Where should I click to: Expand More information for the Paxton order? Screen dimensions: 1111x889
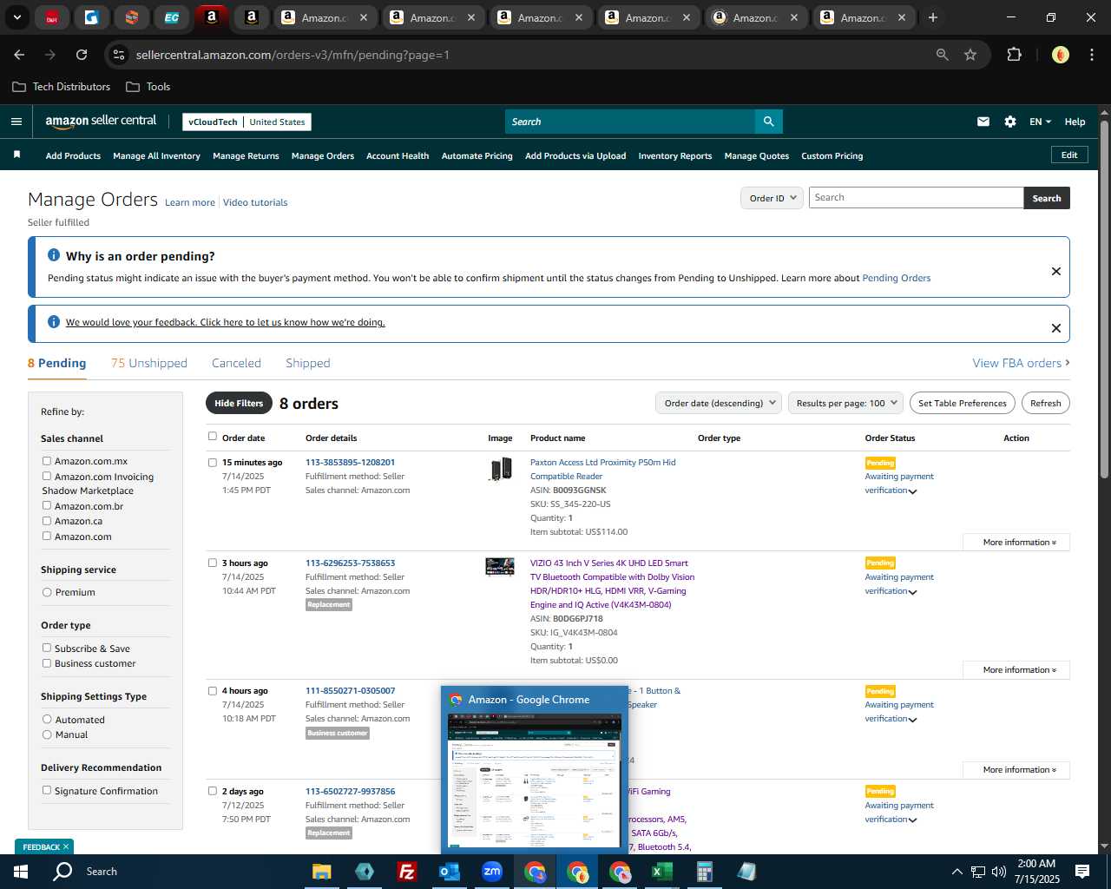(x=1016, y=542)
